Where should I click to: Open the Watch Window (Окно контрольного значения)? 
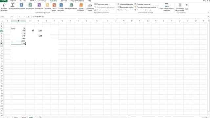pyautogui.click(x=166, y=7)
